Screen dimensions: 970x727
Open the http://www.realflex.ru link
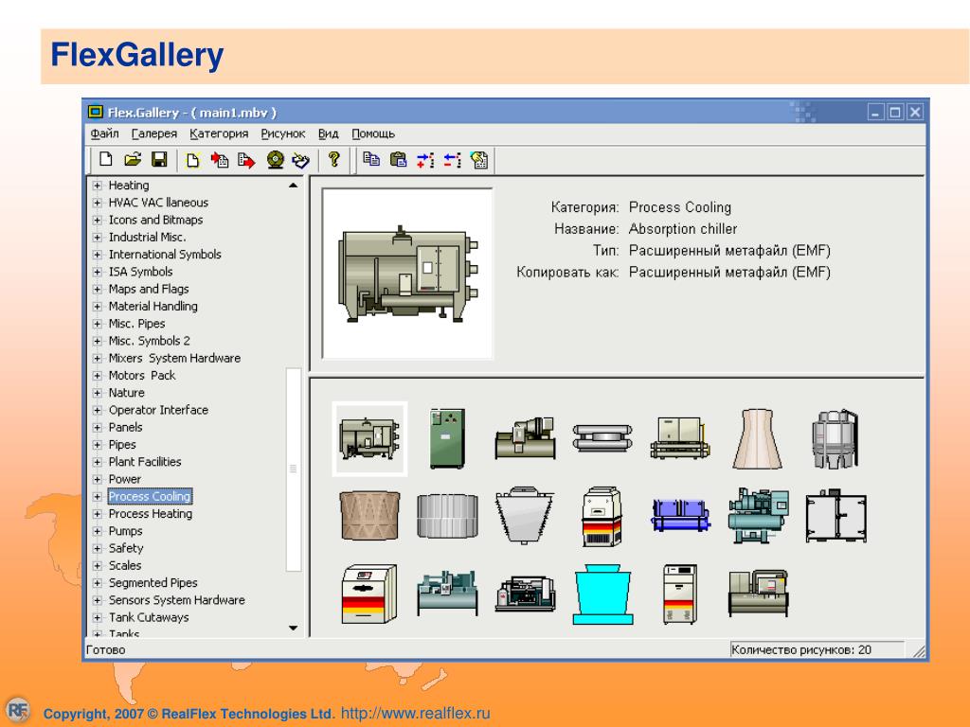point(415,713)
